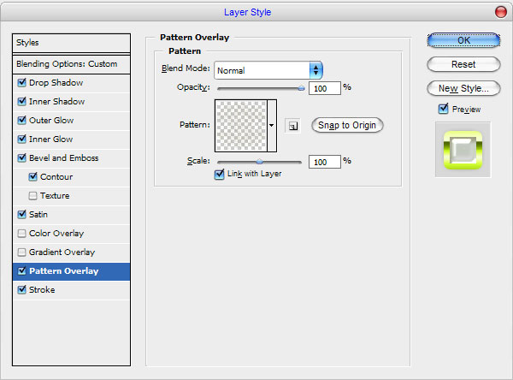Click the create new preset from pattern icon
This screenshot has width=513, height=380.
pyautogui.click(x=292, y=126)
